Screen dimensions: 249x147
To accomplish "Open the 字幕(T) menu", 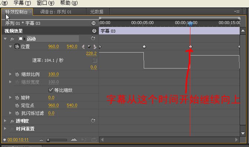I will pos(22,3).
